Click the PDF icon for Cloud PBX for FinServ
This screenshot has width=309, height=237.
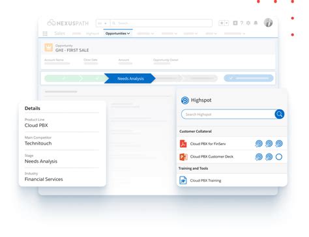point(183,144)
